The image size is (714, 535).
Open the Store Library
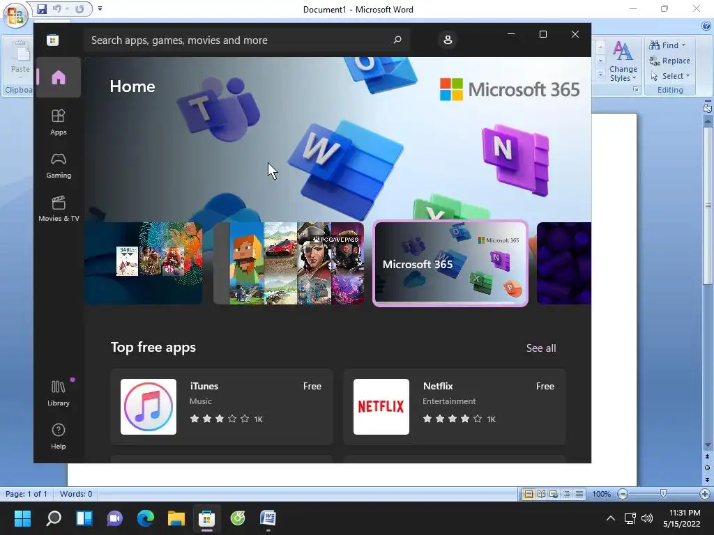coord(59,393)
